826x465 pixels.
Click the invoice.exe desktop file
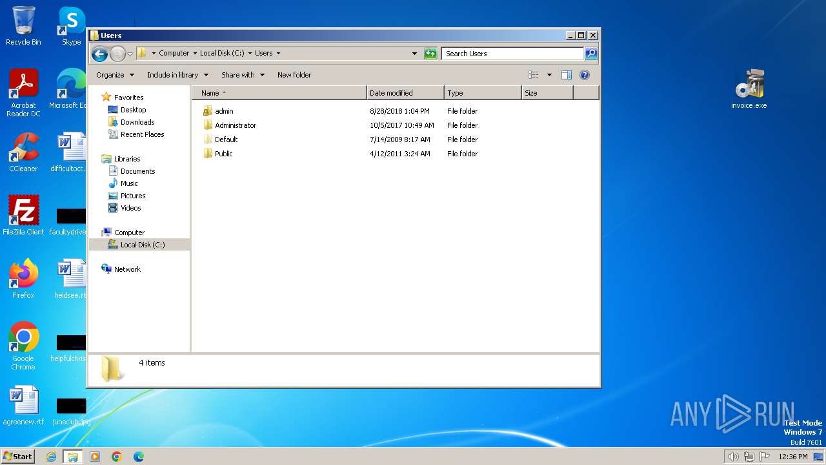749,89
